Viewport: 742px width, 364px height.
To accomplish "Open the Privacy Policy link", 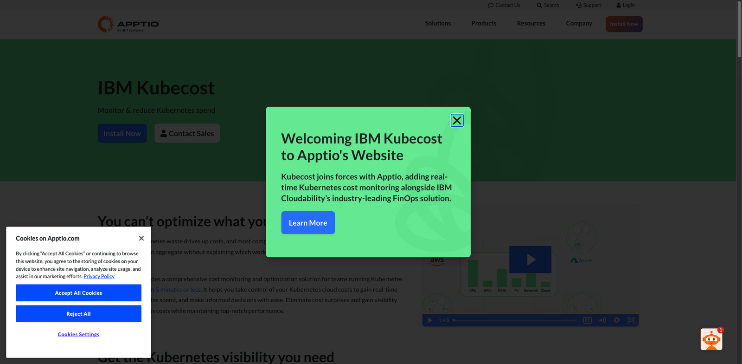I will pyautogui.click(x=99, y=276).
